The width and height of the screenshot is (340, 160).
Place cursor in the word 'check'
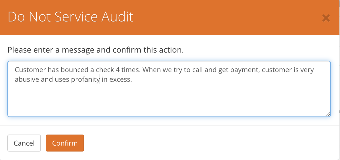click(x=105, y=70)
